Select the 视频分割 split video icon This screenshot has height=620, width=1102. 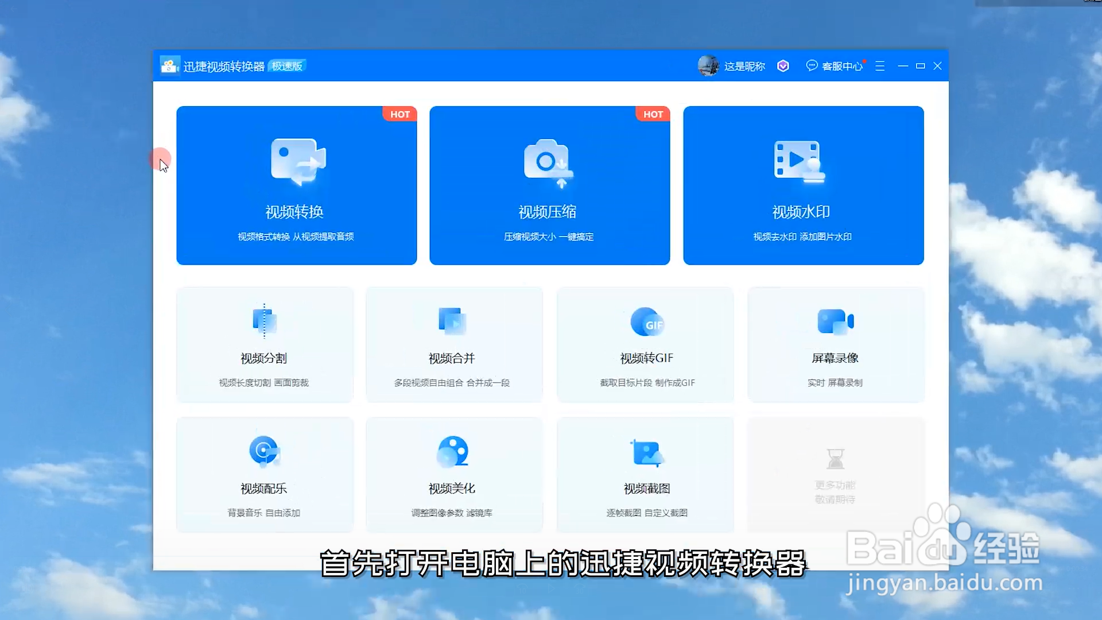click(x=264, y=321)
